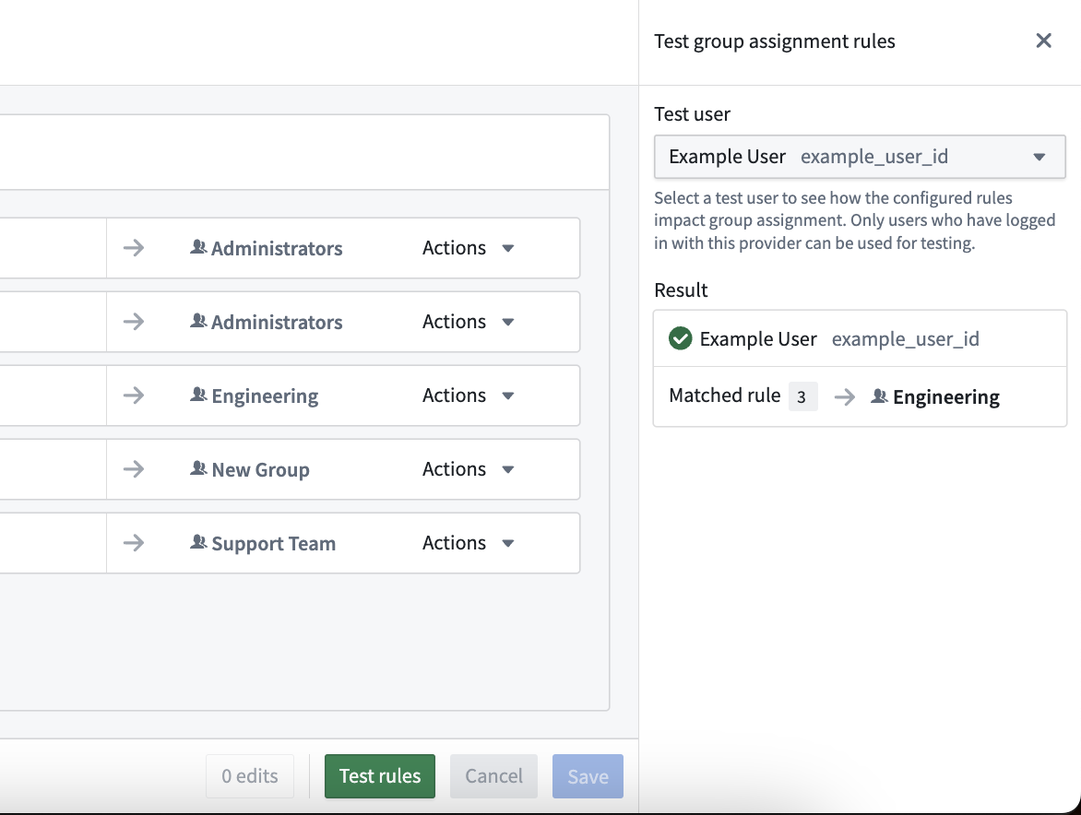Screen dimensions: 1081x815
Task: Click the group icon next to Engineering rule
Action: pos(198,395)
